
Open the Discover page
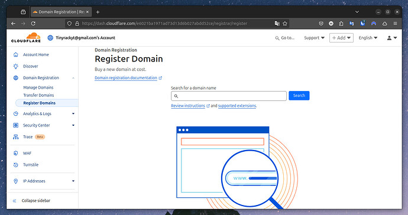pos(30,66)
